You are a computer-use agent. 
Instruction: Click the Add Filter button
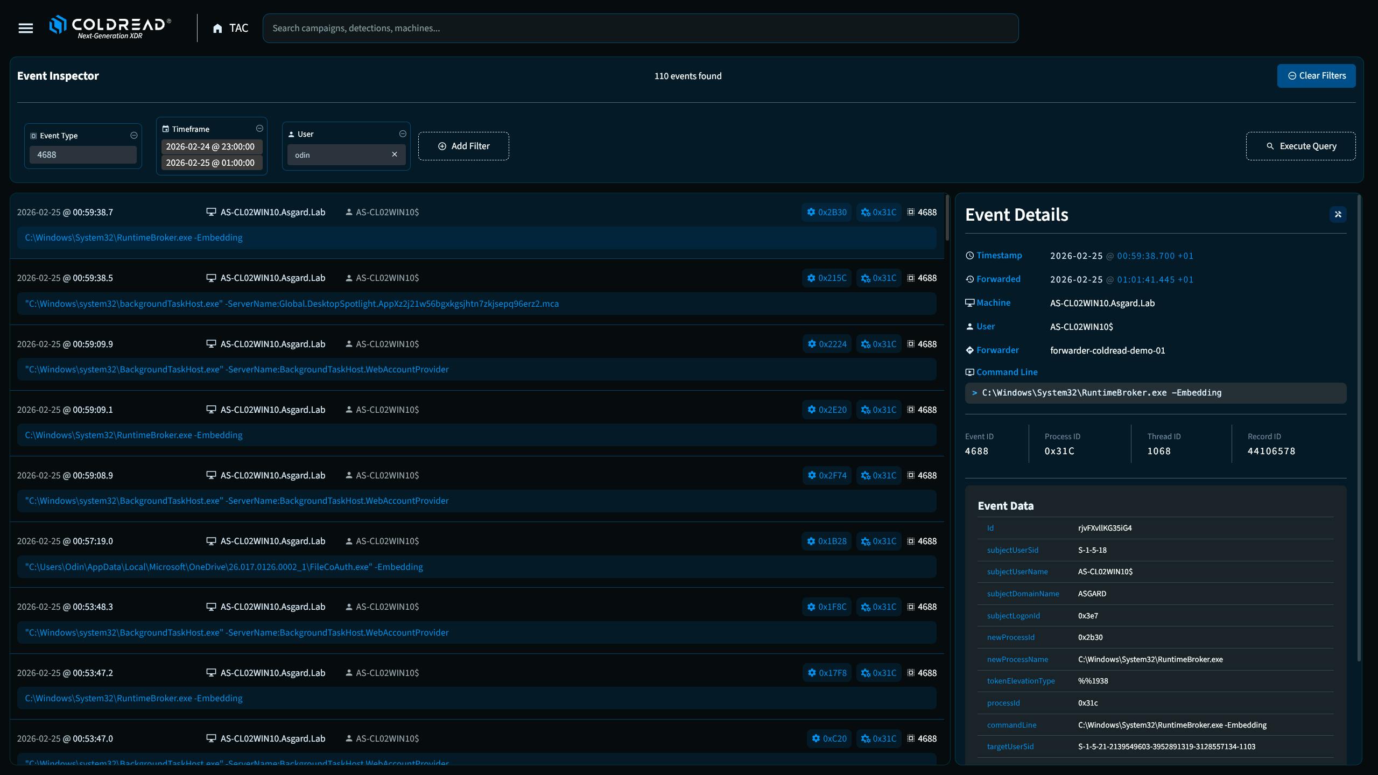click(463, 146)
